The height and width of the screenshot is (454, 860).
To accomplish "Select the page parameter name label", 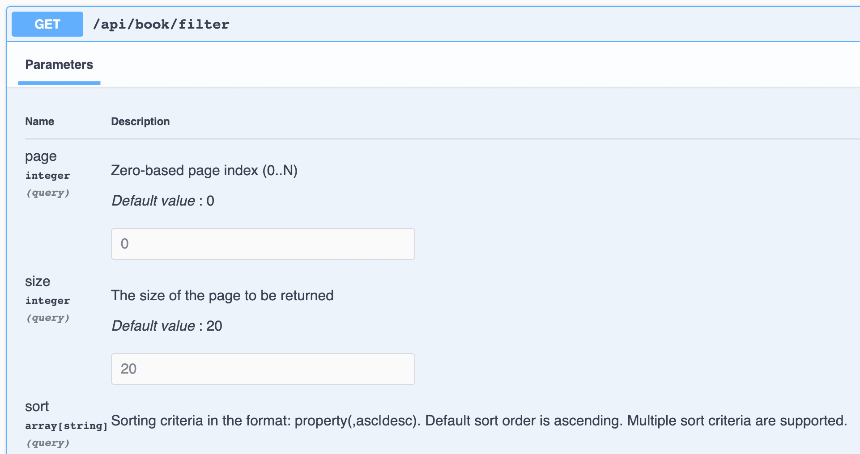I will (41, 156).
